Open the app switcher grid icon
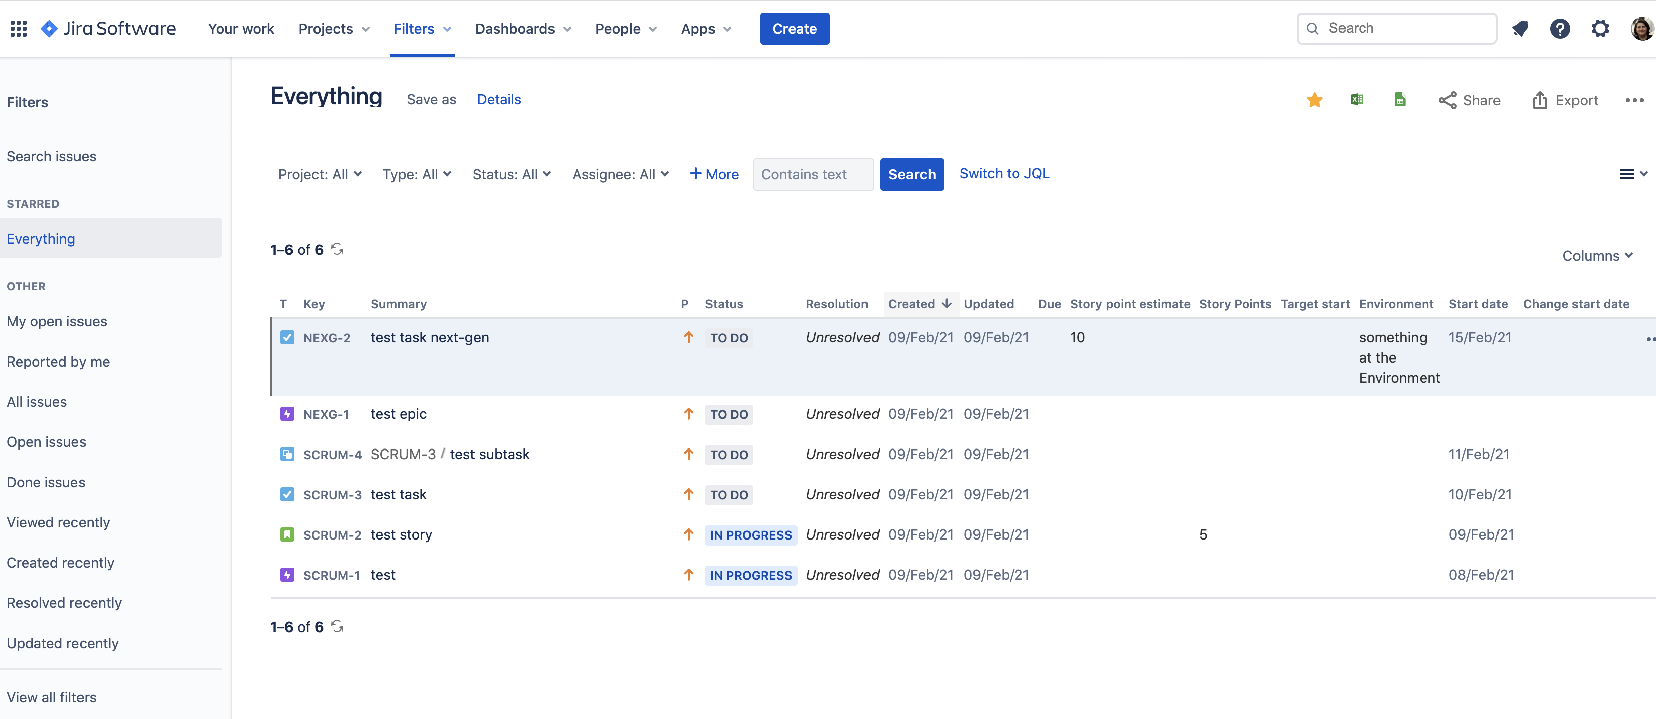This screenshot has height=719, width=1656. click(x=19, y=28)
